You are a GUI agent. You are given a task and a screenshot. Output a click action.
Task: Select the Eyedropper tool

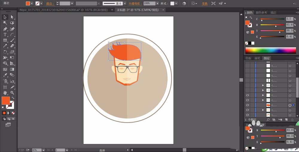[5, 75]
